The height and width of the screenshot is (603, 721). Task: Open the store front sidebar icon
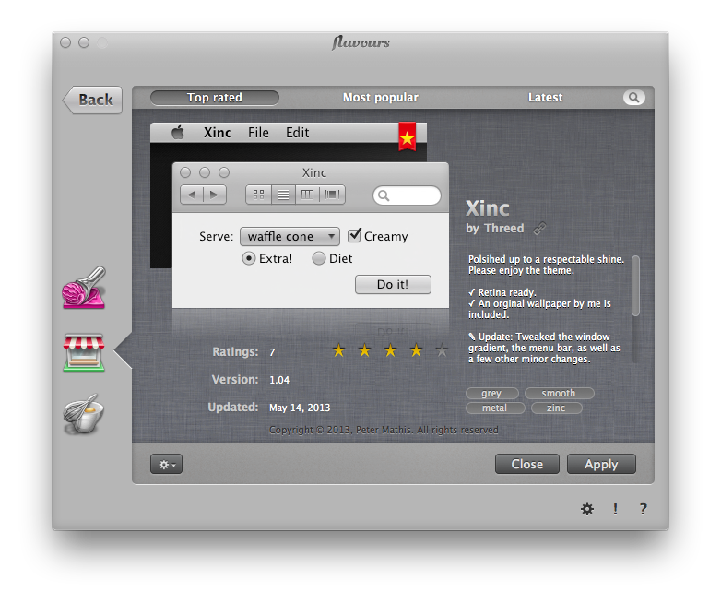(x=84, y=353)
